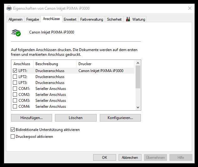Switch to the Freigabe tab
198x167 pixels.
click(x=33, y=19)
